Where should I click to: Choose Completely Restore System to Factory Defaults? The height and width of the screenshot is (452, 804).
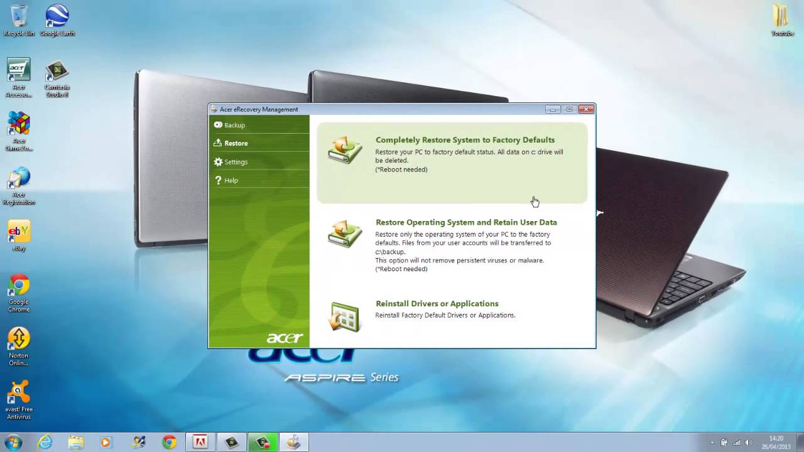[452, 163]
